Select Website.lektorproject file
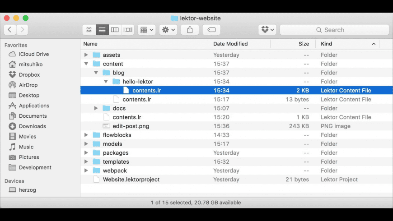This screenshot has height=221, width=393. [x=131, y=180]
